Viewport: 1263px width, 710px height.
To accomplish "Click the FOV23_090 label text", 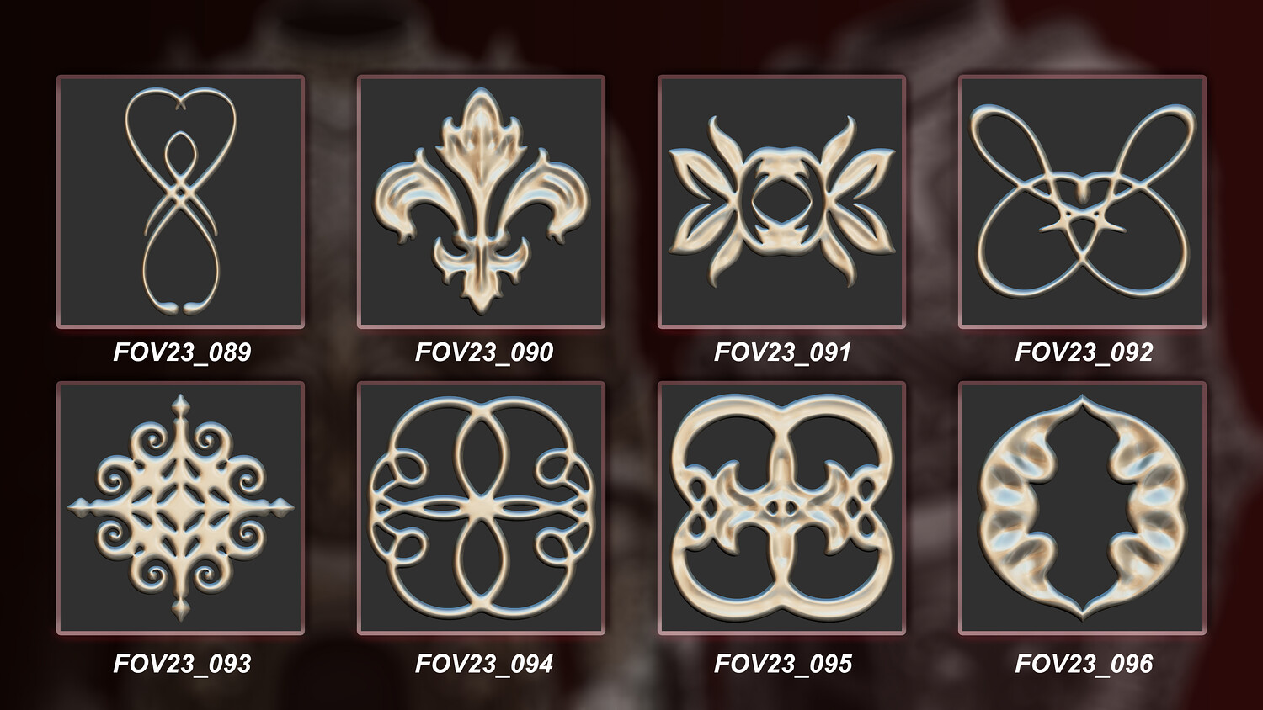I will [x=483, y=352].
